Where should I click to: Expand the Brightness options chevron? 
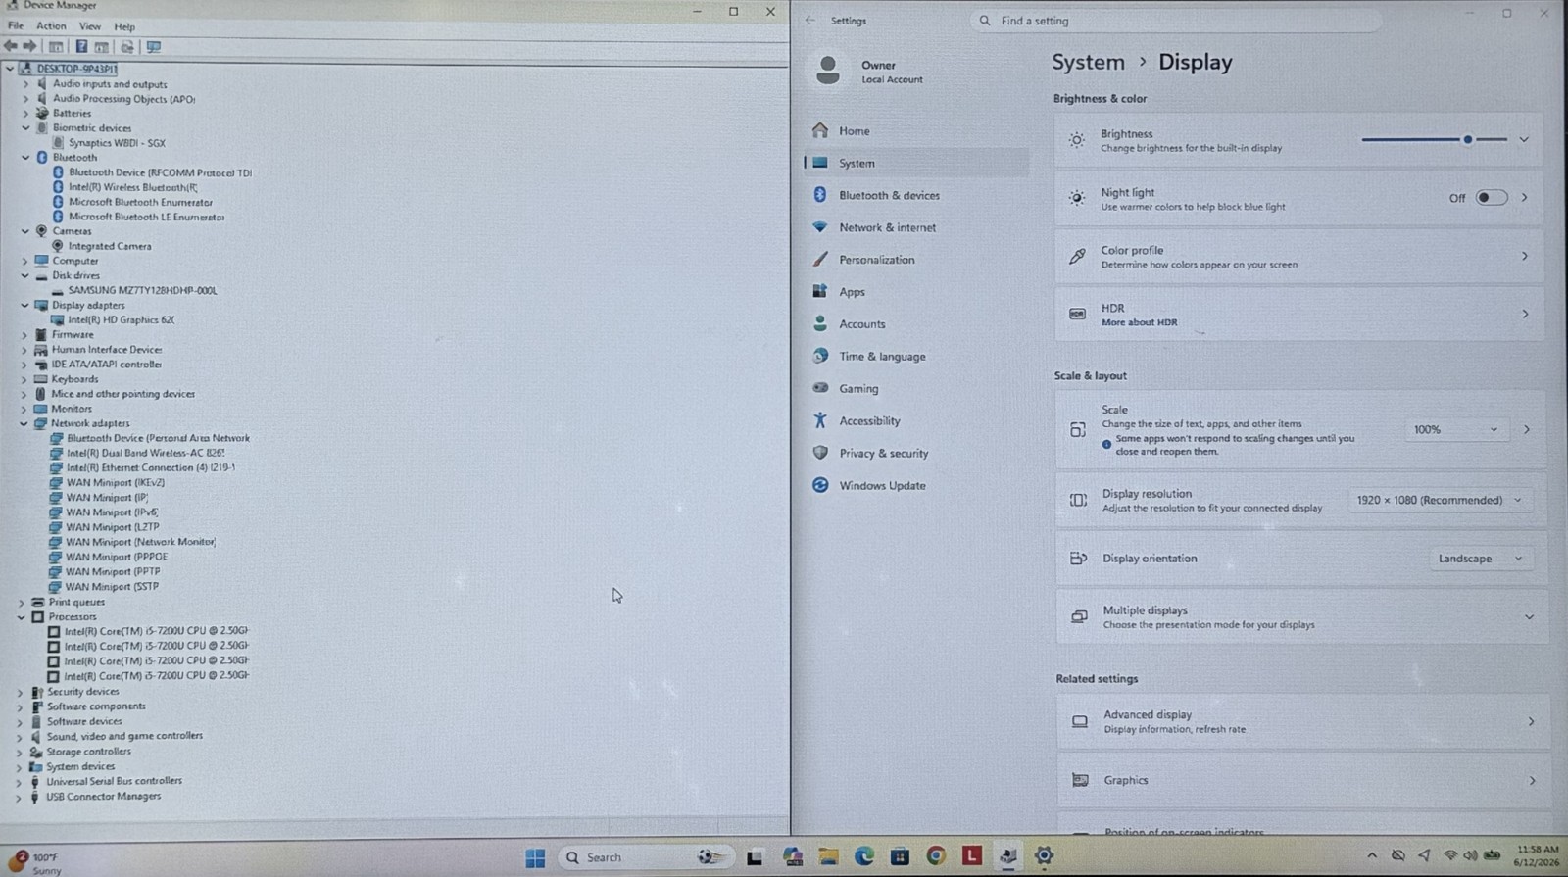click(x=1524, y=140)
